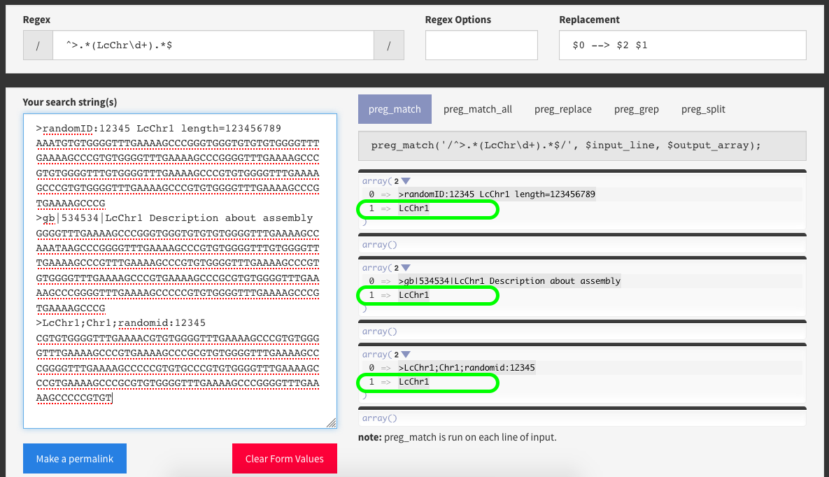Focus the Regex pattern input field
The height and width of the screenshot is (477, 829).
coord(213,45)
